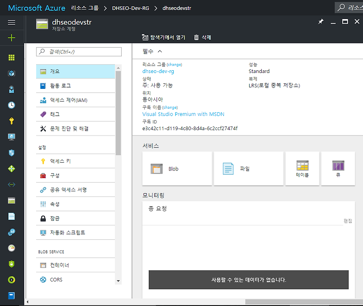Screen dimensions: 363x306
Task: Click the LRS(로컬 중복 저장소) replication value
Action: coord(275,85)
